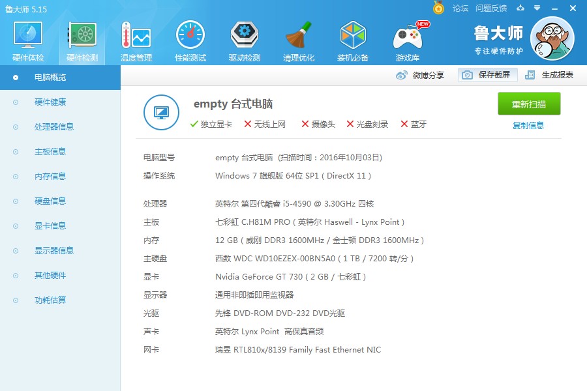This screenshot has height=391, width=587.
Task: Minimize the 鲁大师 window
Action: pos(554,8)
